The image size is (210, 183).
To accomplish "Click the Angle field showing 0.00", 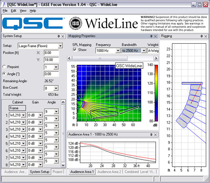I will tap(51, 74).
